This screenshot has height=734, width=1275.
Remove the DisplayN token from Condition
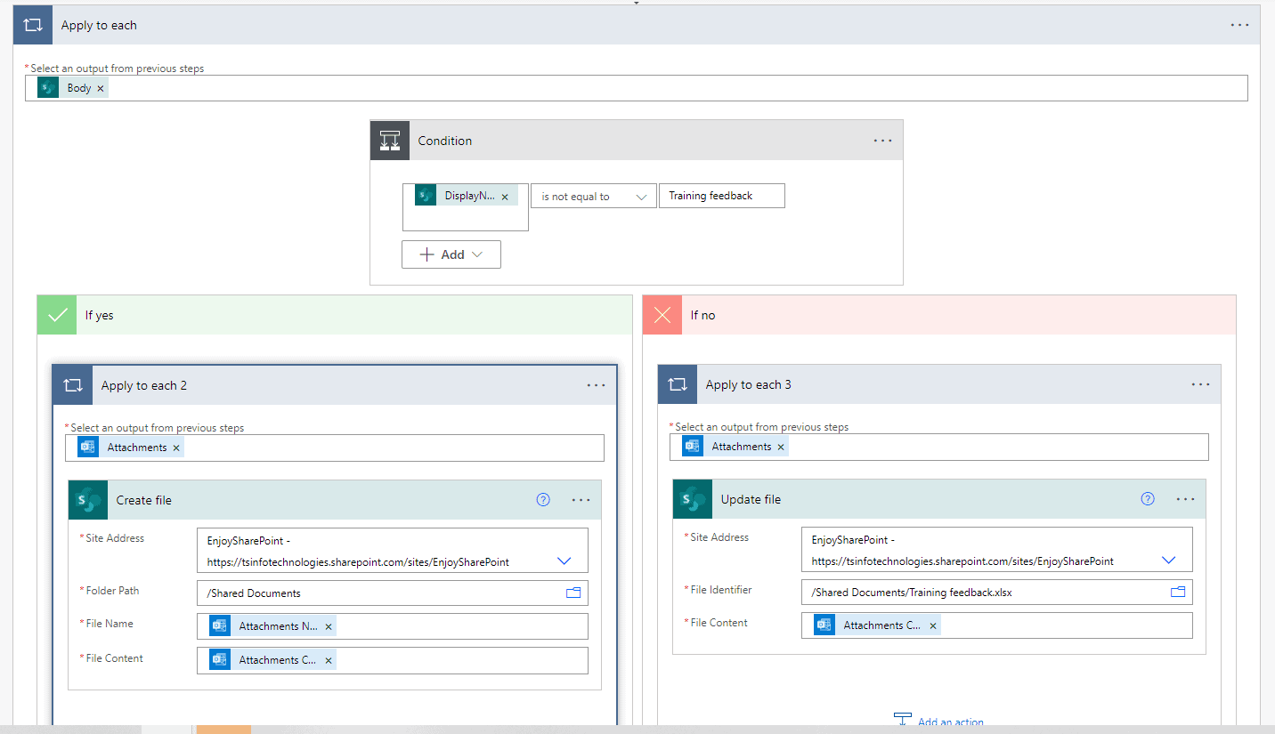pyautogui.click(x=505, y=195)
